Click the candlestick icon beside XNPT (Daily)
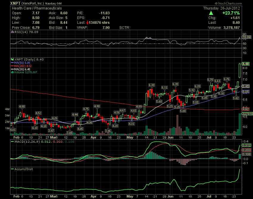The width and height of the screenshot is (253, 199). click(x=13, y=60)
